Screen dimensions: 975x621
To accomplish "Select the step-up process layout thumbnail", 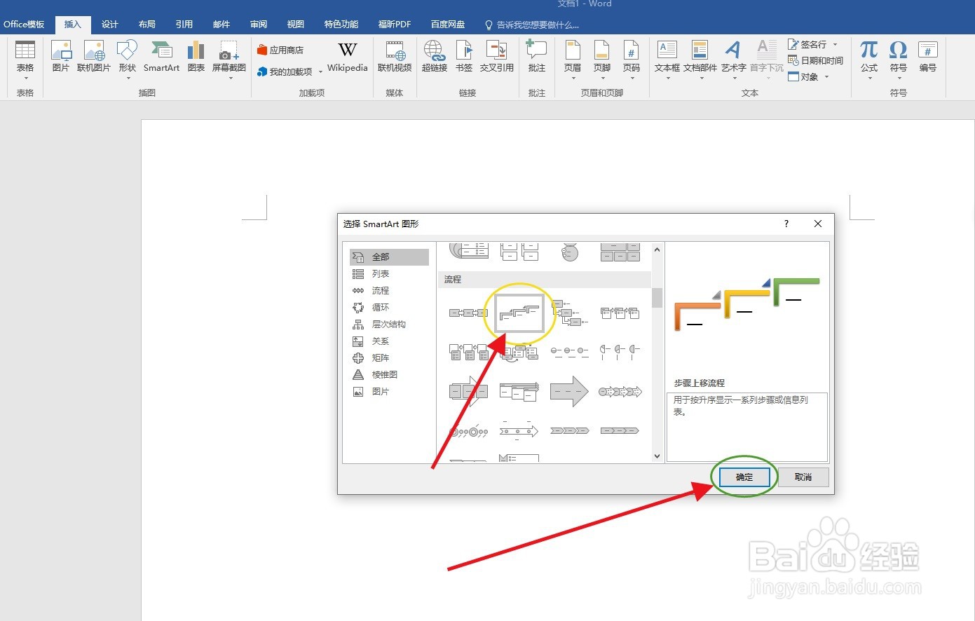I will [x=519, y=313].
